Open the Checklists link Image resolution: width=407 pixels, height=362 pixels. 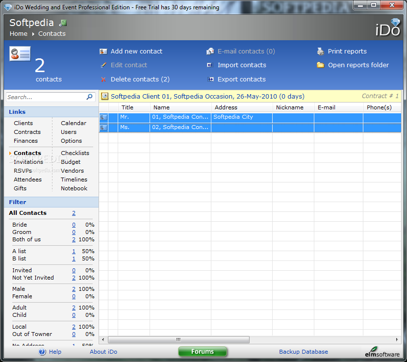(x=75, y=153)
